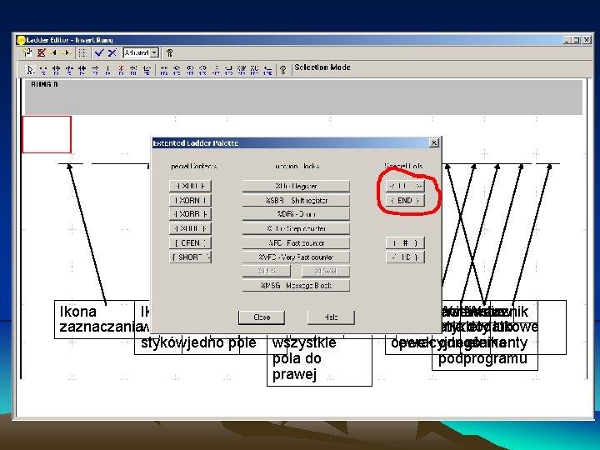
Task: Add the %VFC Very Fast counter block
Action: pyautogui.click(x=296, y=257)
